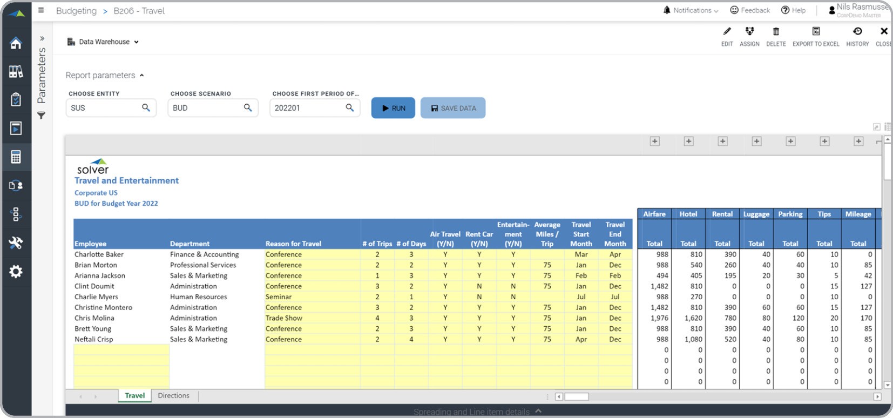This screenshot has width=893, height=418.
Task: Toggle the hamburger navigation menu
Action: click(x=41, y=10)
